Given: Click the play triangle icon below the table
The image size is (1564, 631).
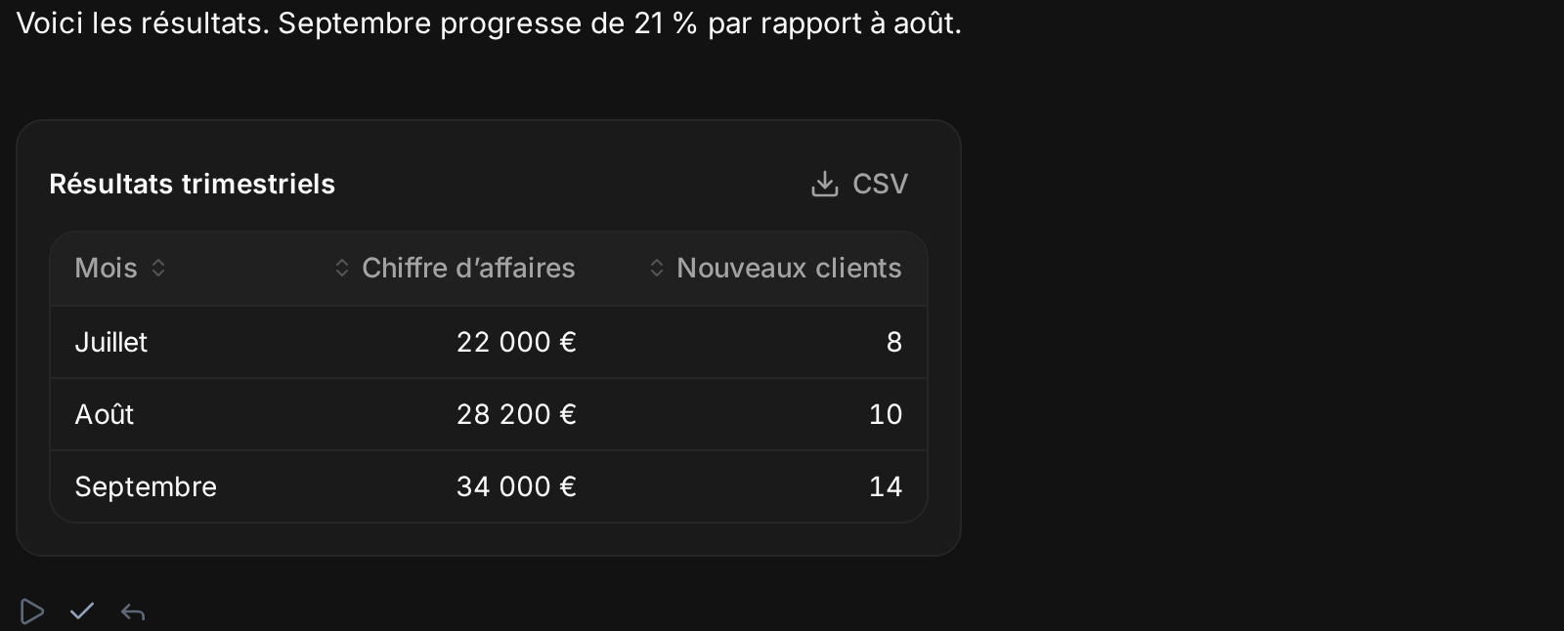Looking at the screenshot, I should pyautogui.click(x=31, y=611).
